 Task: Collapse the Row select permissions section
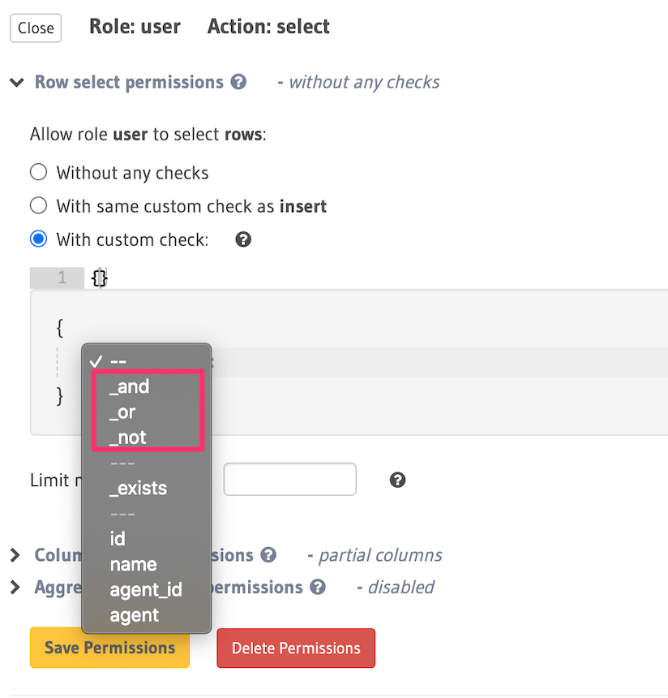point(16,83)
